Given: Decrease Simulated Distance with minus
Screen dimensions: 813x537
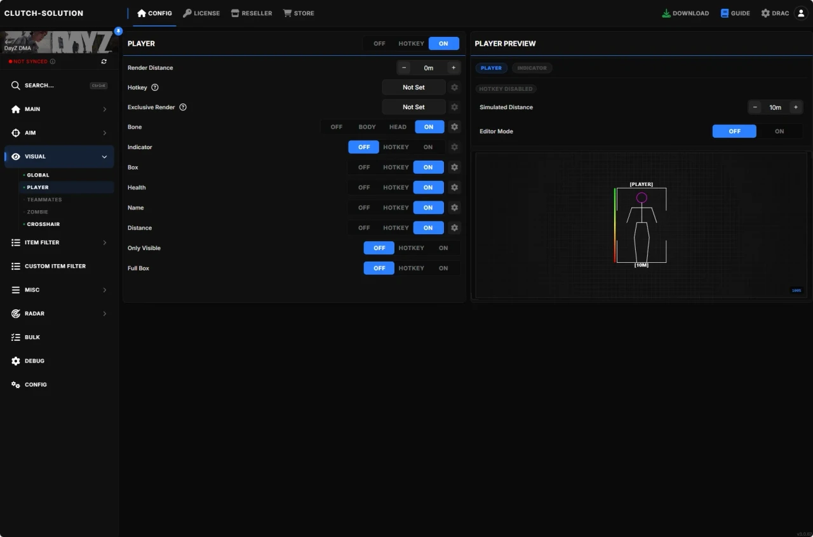Looking at the screenshot, I should pyautogui.click(x=755, y=107).
